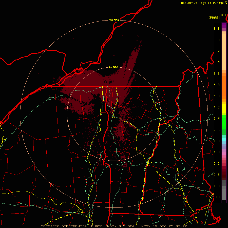Click the TH threshold label on the scale
228x228 pixels.
pos(218,197)
